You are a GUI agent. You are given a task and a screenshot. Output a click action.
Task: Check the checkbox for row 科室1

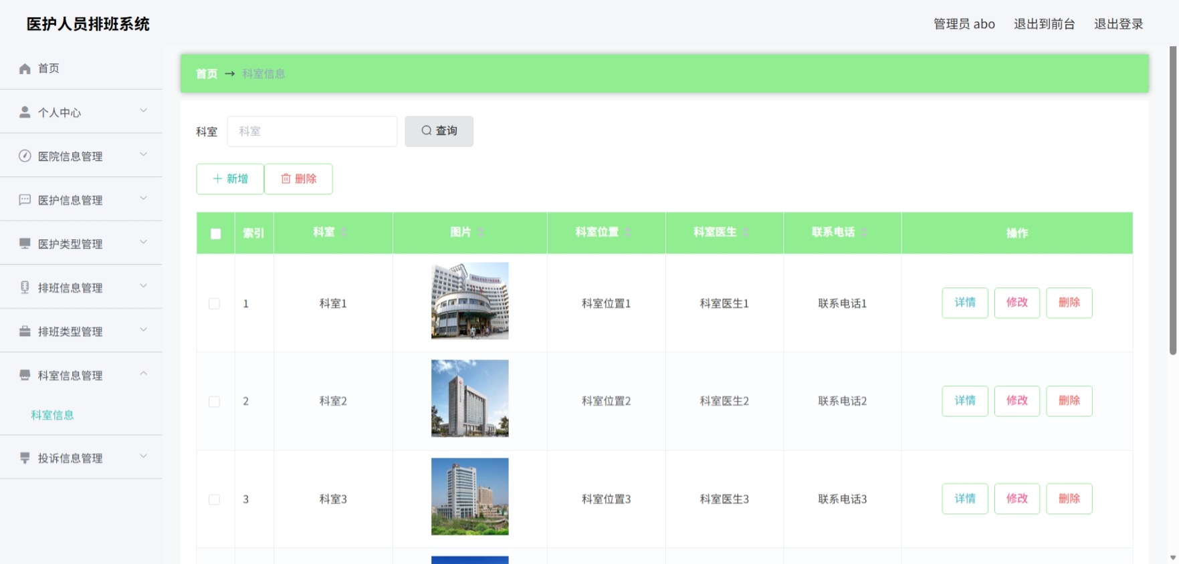(x=214, y=304)
